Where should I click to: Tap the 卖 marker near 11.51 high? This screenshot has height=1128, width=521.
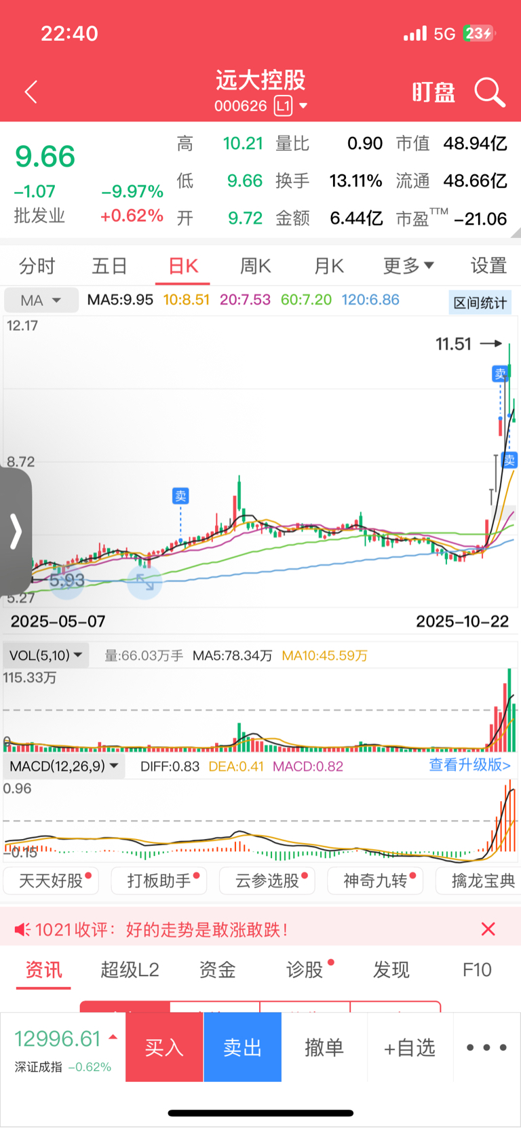[500, 374]
